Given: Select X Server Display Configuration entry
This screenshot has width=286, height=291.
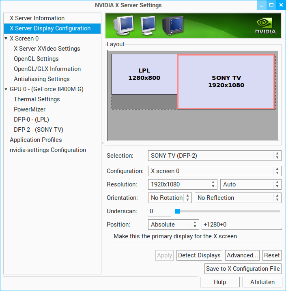Looking at the screenshot, I should pyautogui.click(x=52, y=28).
